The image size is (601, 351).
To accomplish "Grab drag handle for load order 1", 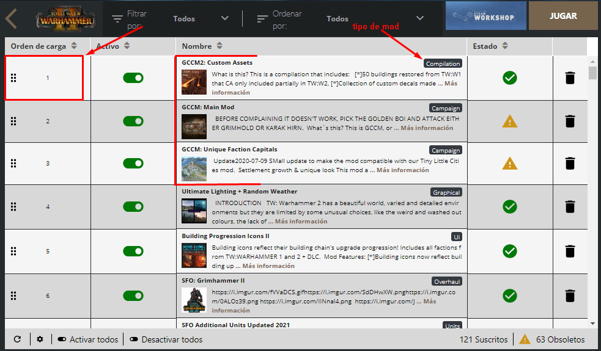I will point(13,78).
